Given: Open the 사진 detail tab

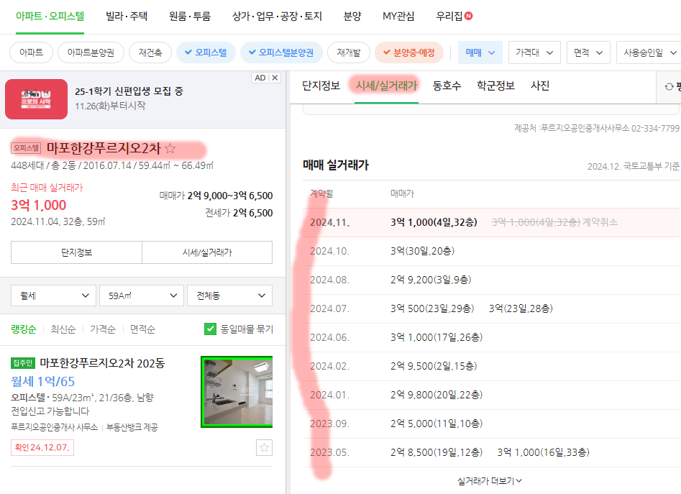Looking at the screenshot, I should point(540,86).
